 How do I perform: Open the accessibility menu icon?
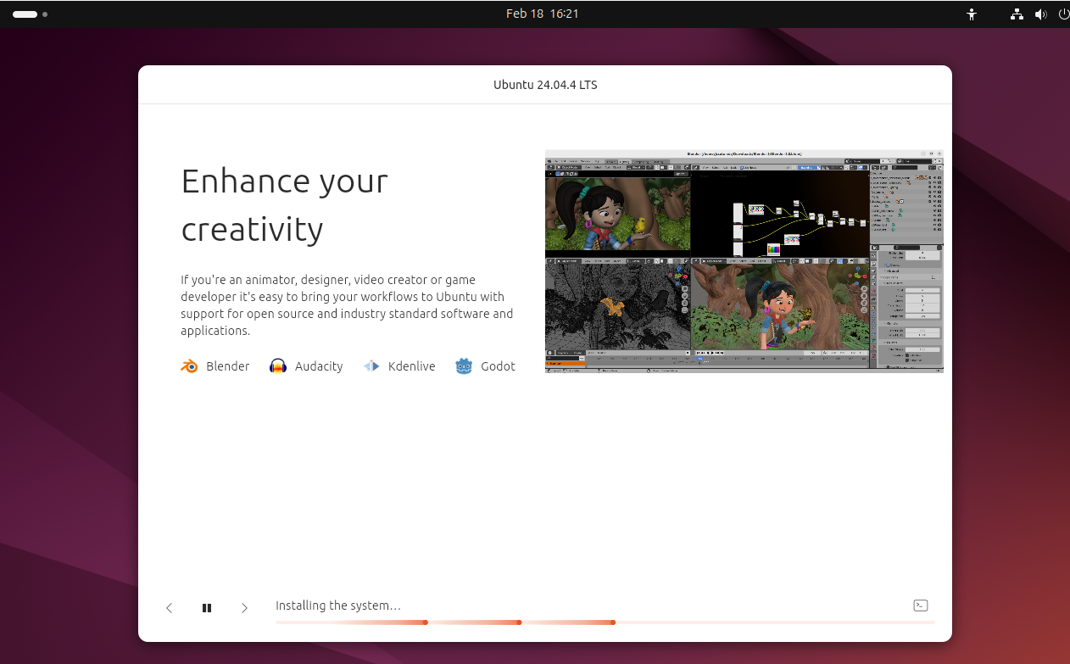point(972,14)
